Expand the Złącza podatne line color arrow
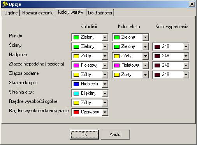 105,75
